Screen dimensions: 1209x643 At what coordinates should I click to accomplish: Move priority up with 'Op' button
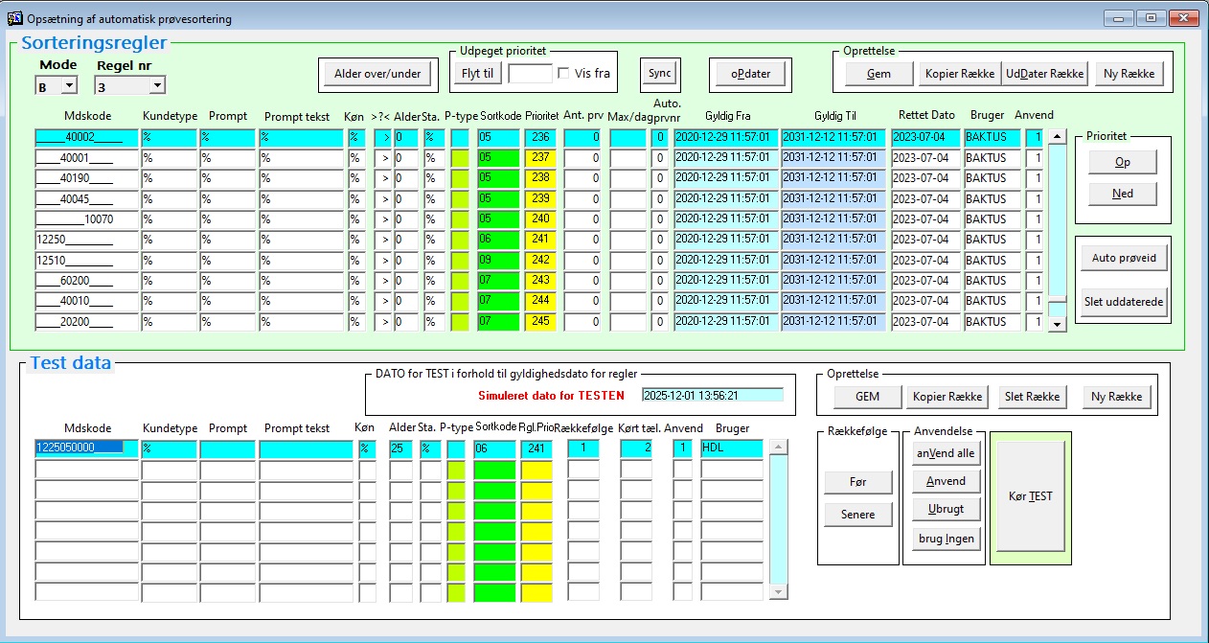point(1122,162)
